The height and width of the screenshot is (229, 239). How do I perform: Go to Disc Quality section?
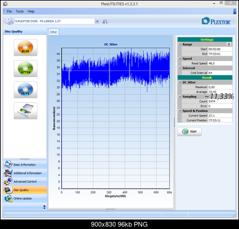point(25,190)
